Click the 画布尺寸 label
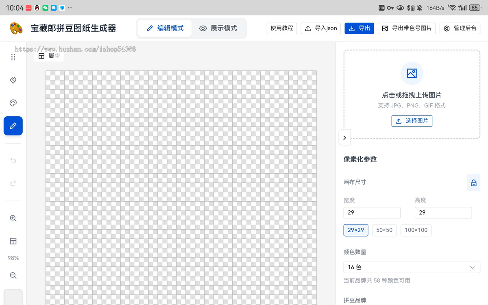Image resolution: width=488 pixels, height=305 pixels. pyautogui.click(x=355, y=182)
